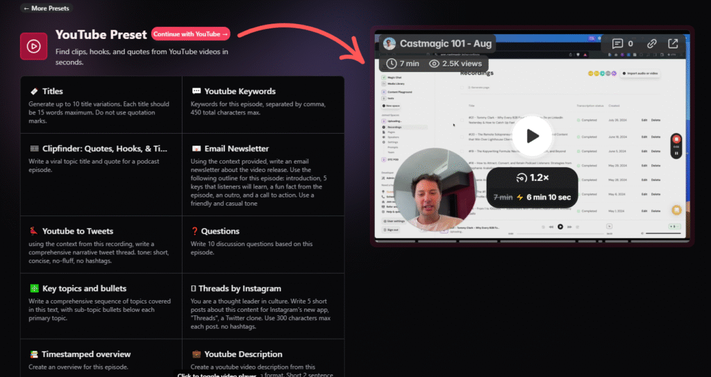Click red question mark icon beside Questions
This screenshot has width=711, height=377.
click(x=195, y=231)
